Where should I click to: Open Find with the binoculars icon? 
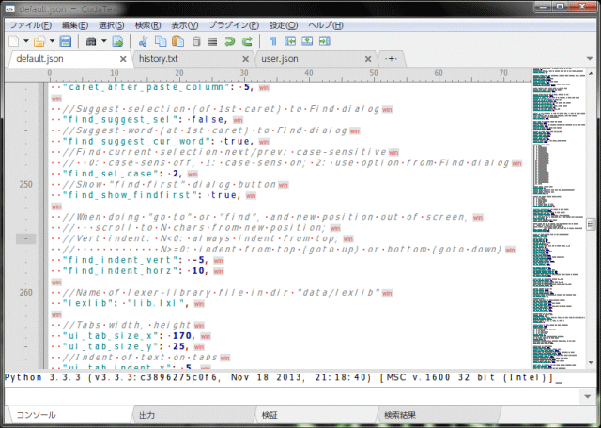pos(91,41)
